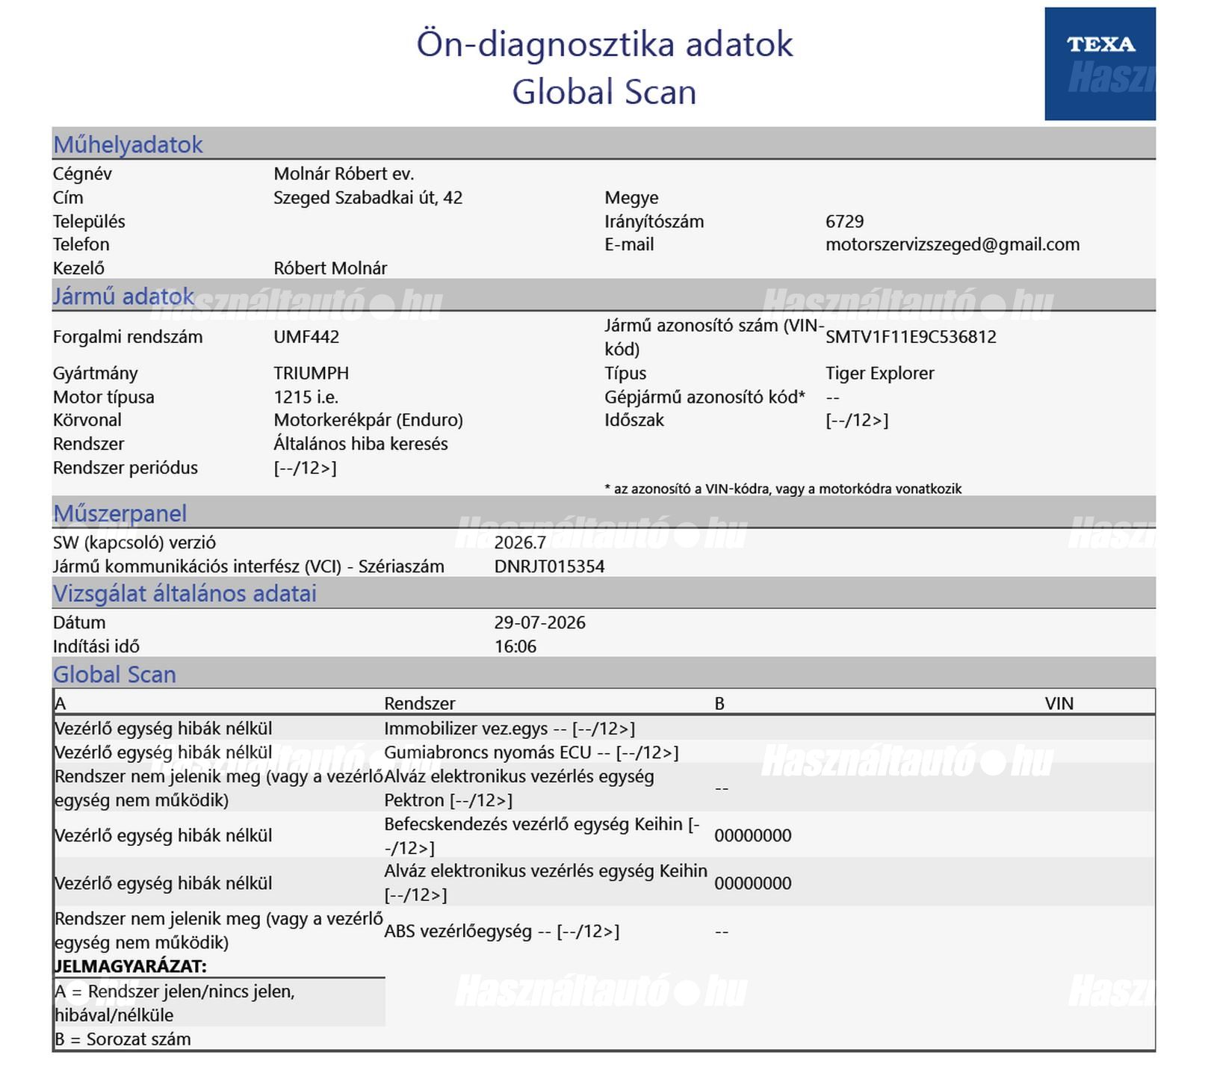This screenshot has height=1067, width=1208.
Task: Click the serial number "DNRJT015354"
Action: (x=550, y=567)
